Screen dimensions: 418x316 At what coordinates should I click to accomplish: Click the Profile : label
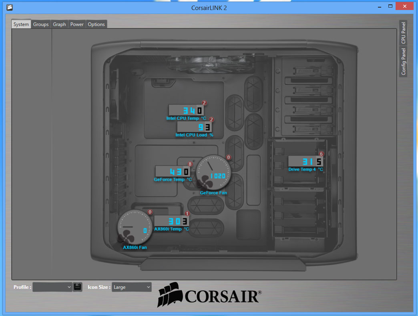22,287
